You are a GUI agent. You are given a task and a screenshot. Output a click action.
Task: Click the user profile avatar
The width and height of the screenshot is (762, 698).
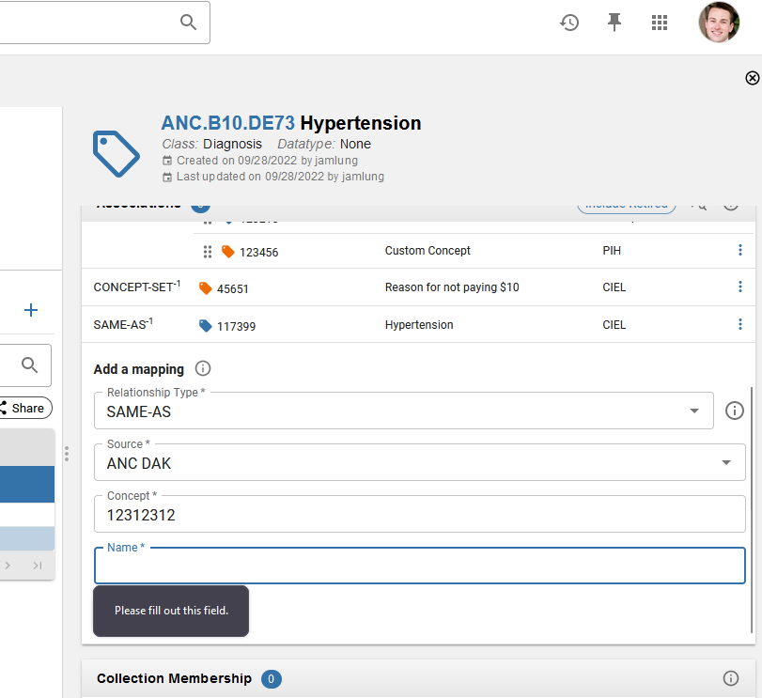click(x=718, y=22)
